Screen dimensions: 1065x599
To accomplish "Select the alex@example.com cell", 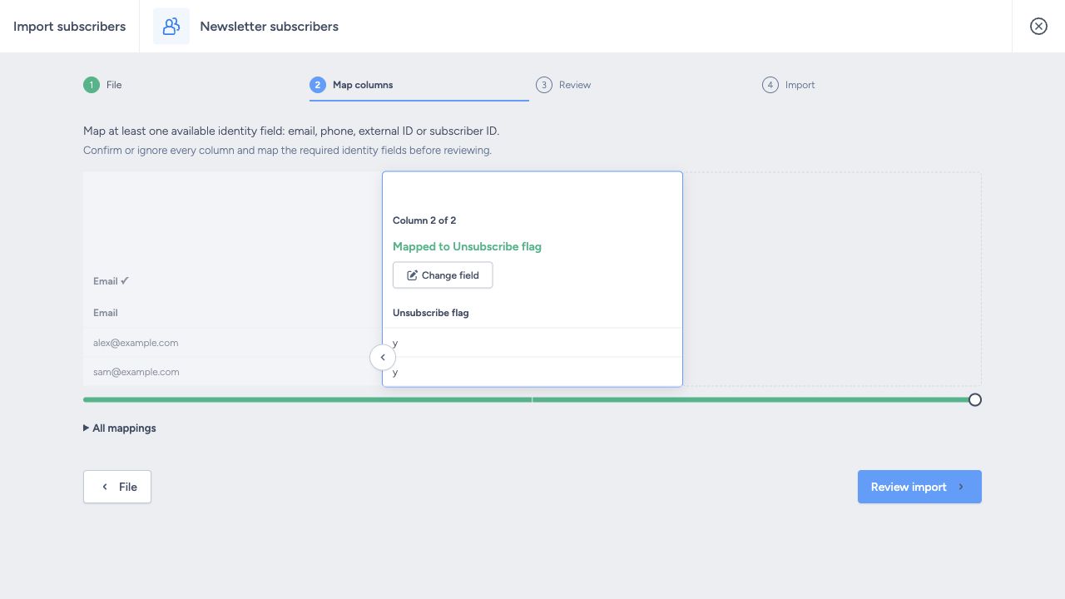I will point(233,343).
